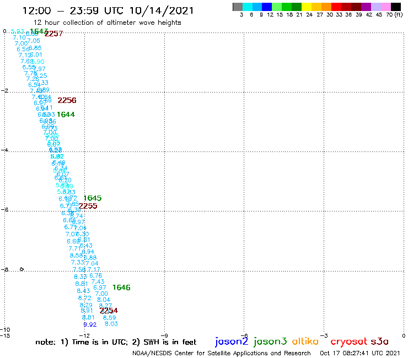Click the subtitle '12 hour collection of altimeter wave heights'

coord(108,23)
